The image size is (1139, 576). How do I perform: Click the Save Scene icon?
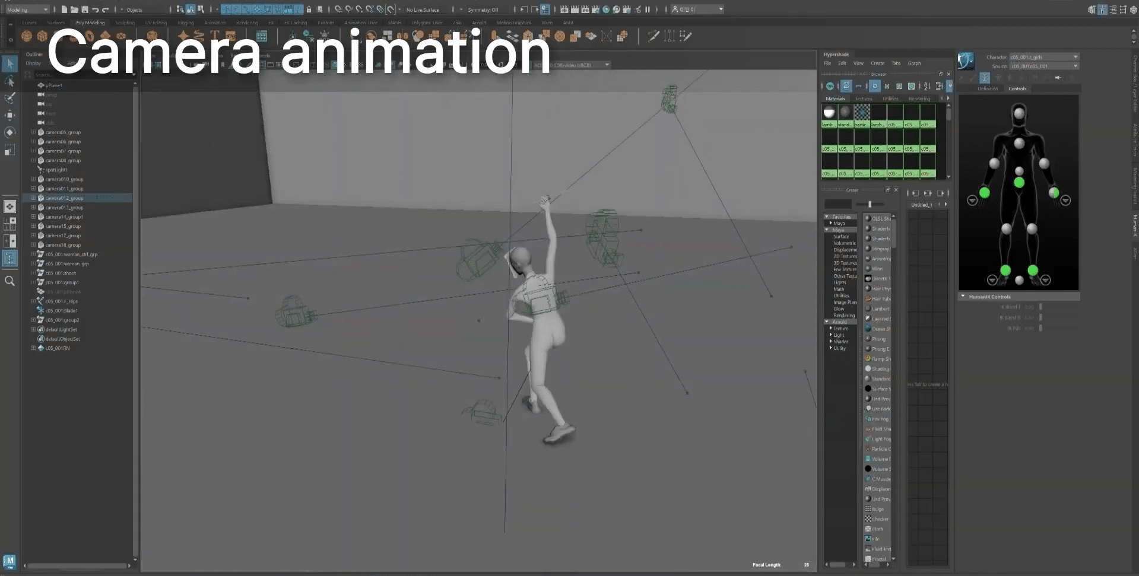click(x=85, y=9)
